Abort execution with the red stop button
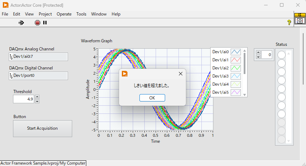Screen dimensions: 306x166 tap(37, 23)
